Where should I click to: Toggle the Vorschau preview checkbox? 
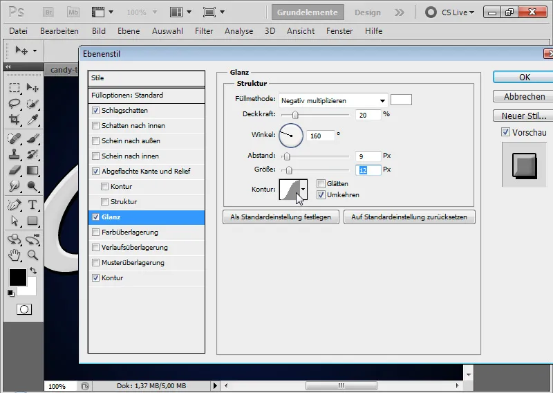coord(505,132)
